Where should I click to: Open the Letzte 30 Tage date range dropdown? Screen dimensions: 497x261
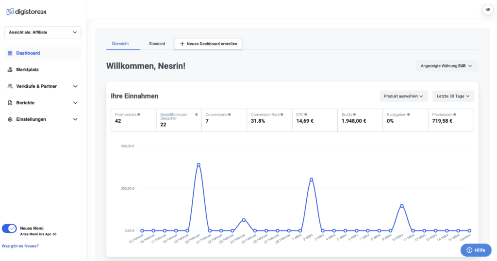(453, 96)
